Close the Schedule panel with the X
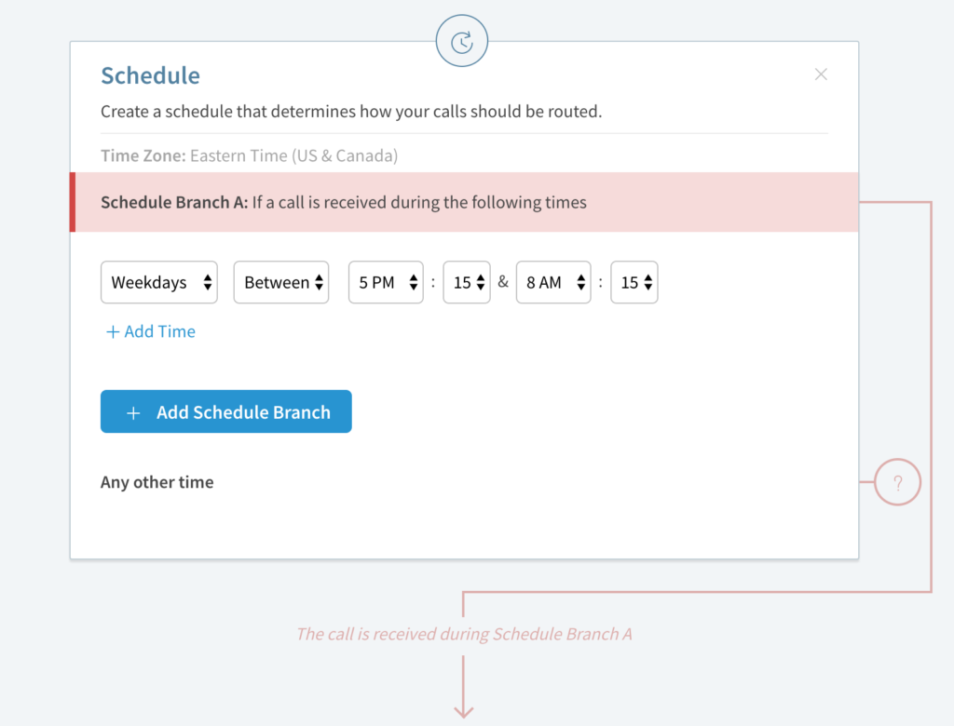 821,74
